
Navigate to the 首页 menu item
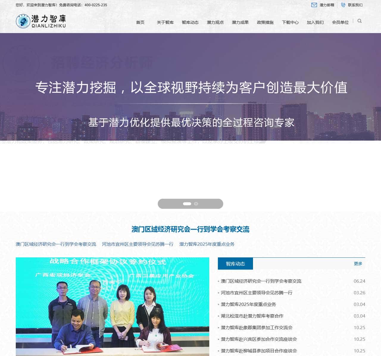(x=140, y=22)
